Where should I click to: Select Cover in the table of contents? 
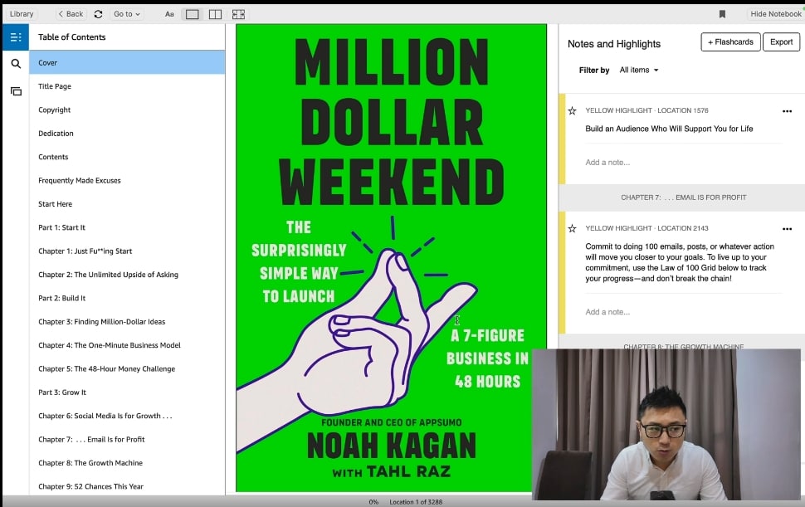[x=127, y=62]
